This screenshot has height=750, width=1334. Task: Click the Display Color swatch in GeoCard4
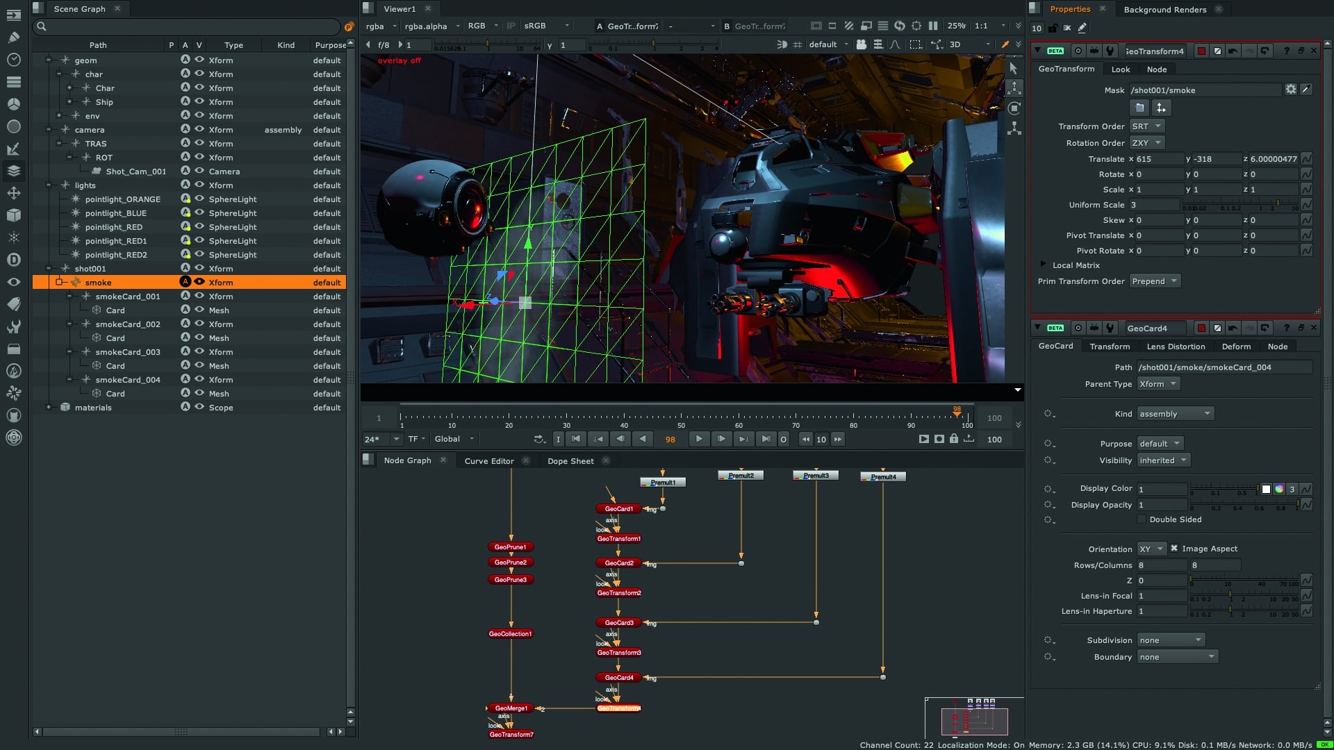point(1267,488)
